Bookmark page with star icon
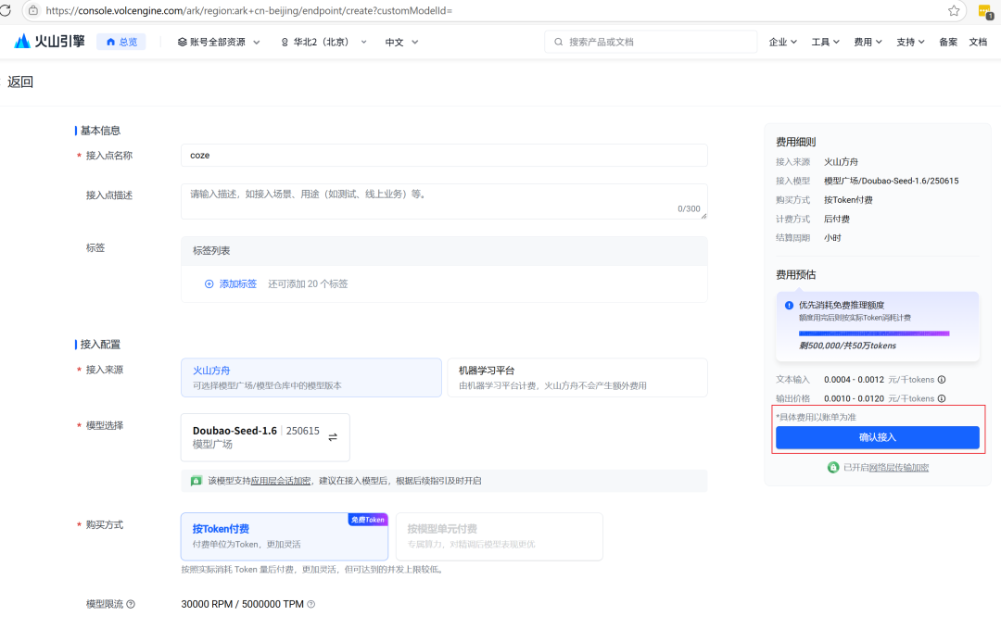Viewport: 1001px width, 629px height. [954, 10]
